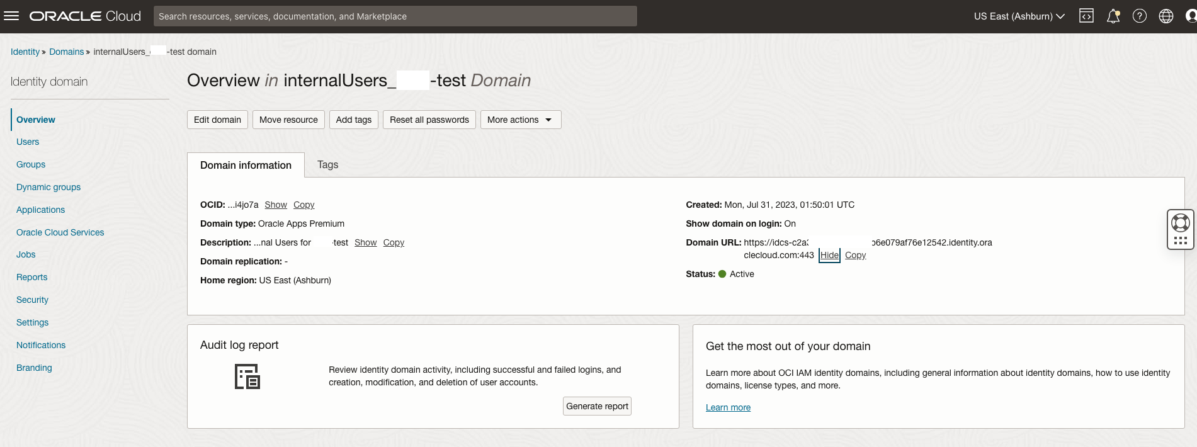Viewport: 1197px width, 447px height.
Task: Open Branding in the sidebar
Action: [34, 368]
